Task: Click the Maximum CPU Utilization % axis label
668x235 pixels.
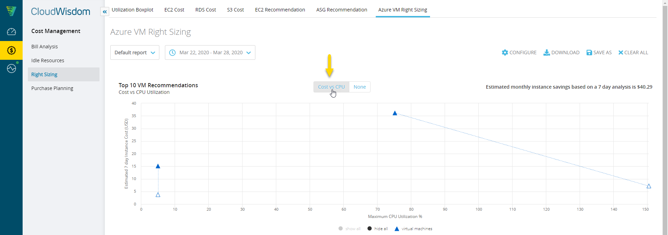Action: pyautogui.click(x=395, y=217)
